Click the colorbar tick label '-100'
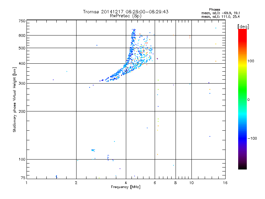The height and width of the screenshot is (199, 265). coord(252,138)
